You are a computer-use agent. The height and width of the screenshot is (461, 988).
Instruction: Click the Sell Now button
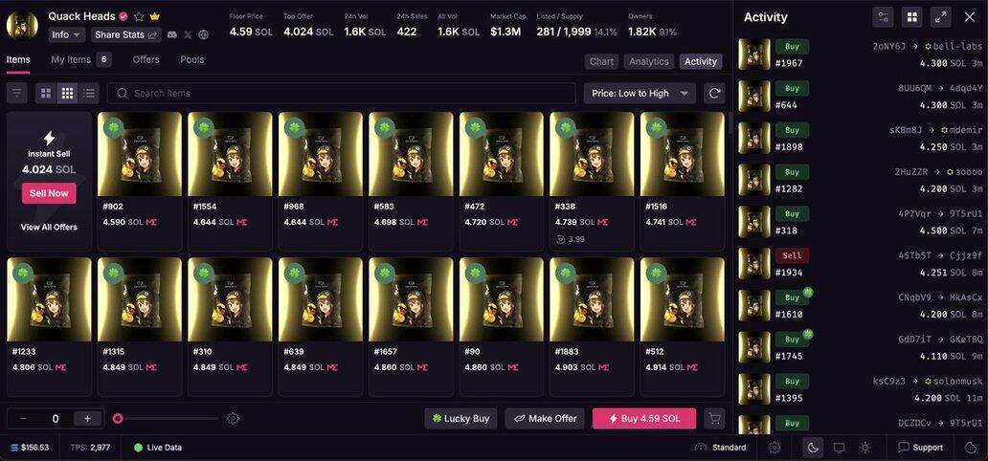49,193
